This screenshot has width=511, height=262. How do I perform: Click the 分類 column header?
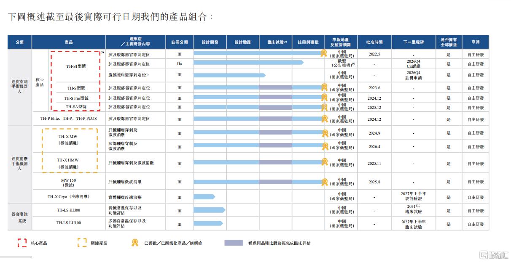(x=19, y=42)
